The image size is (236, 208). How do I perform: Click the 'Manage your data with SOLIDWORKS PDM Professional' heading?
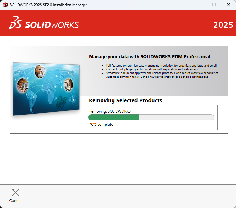click(150, 57)
